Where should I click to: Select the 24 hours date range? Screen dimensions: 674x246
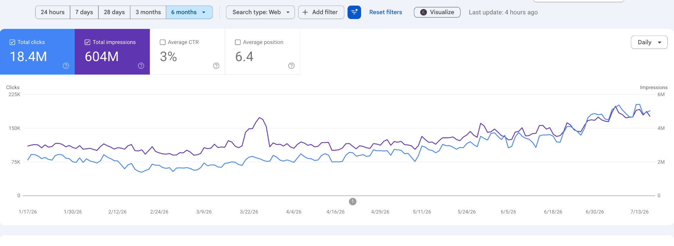(x=53, y=12)
